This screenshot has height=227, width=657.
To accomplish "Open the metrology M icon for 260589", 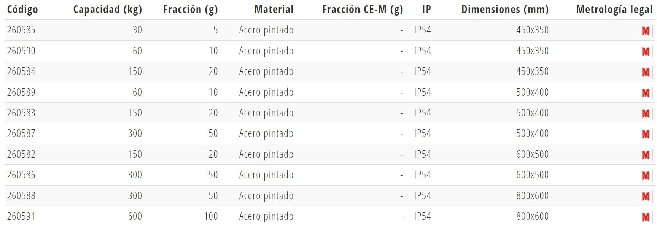I will [646, 93].
